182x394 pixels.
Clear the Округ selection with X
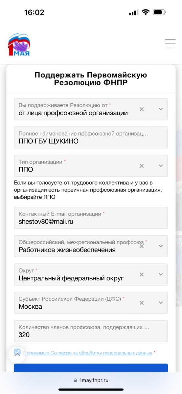142,274
